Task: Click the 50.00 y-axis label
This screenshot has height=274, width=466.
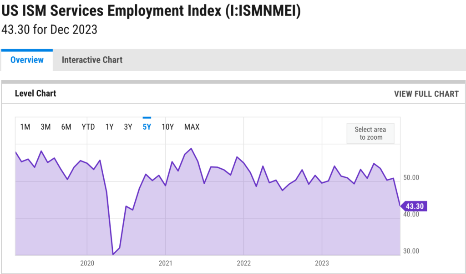Action: [x=411, y=178]
